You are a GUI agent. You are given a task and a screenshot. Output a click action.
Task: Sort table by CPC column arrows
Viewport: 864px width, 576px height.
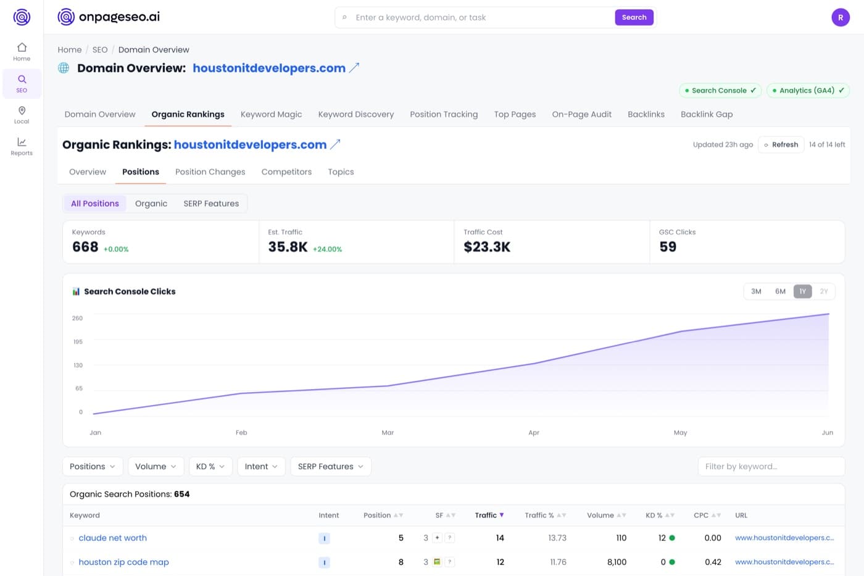[716, 515]
